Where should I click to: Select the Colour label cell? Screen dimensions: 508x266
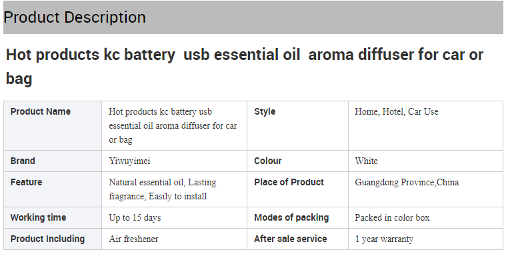tap(297, 161)
